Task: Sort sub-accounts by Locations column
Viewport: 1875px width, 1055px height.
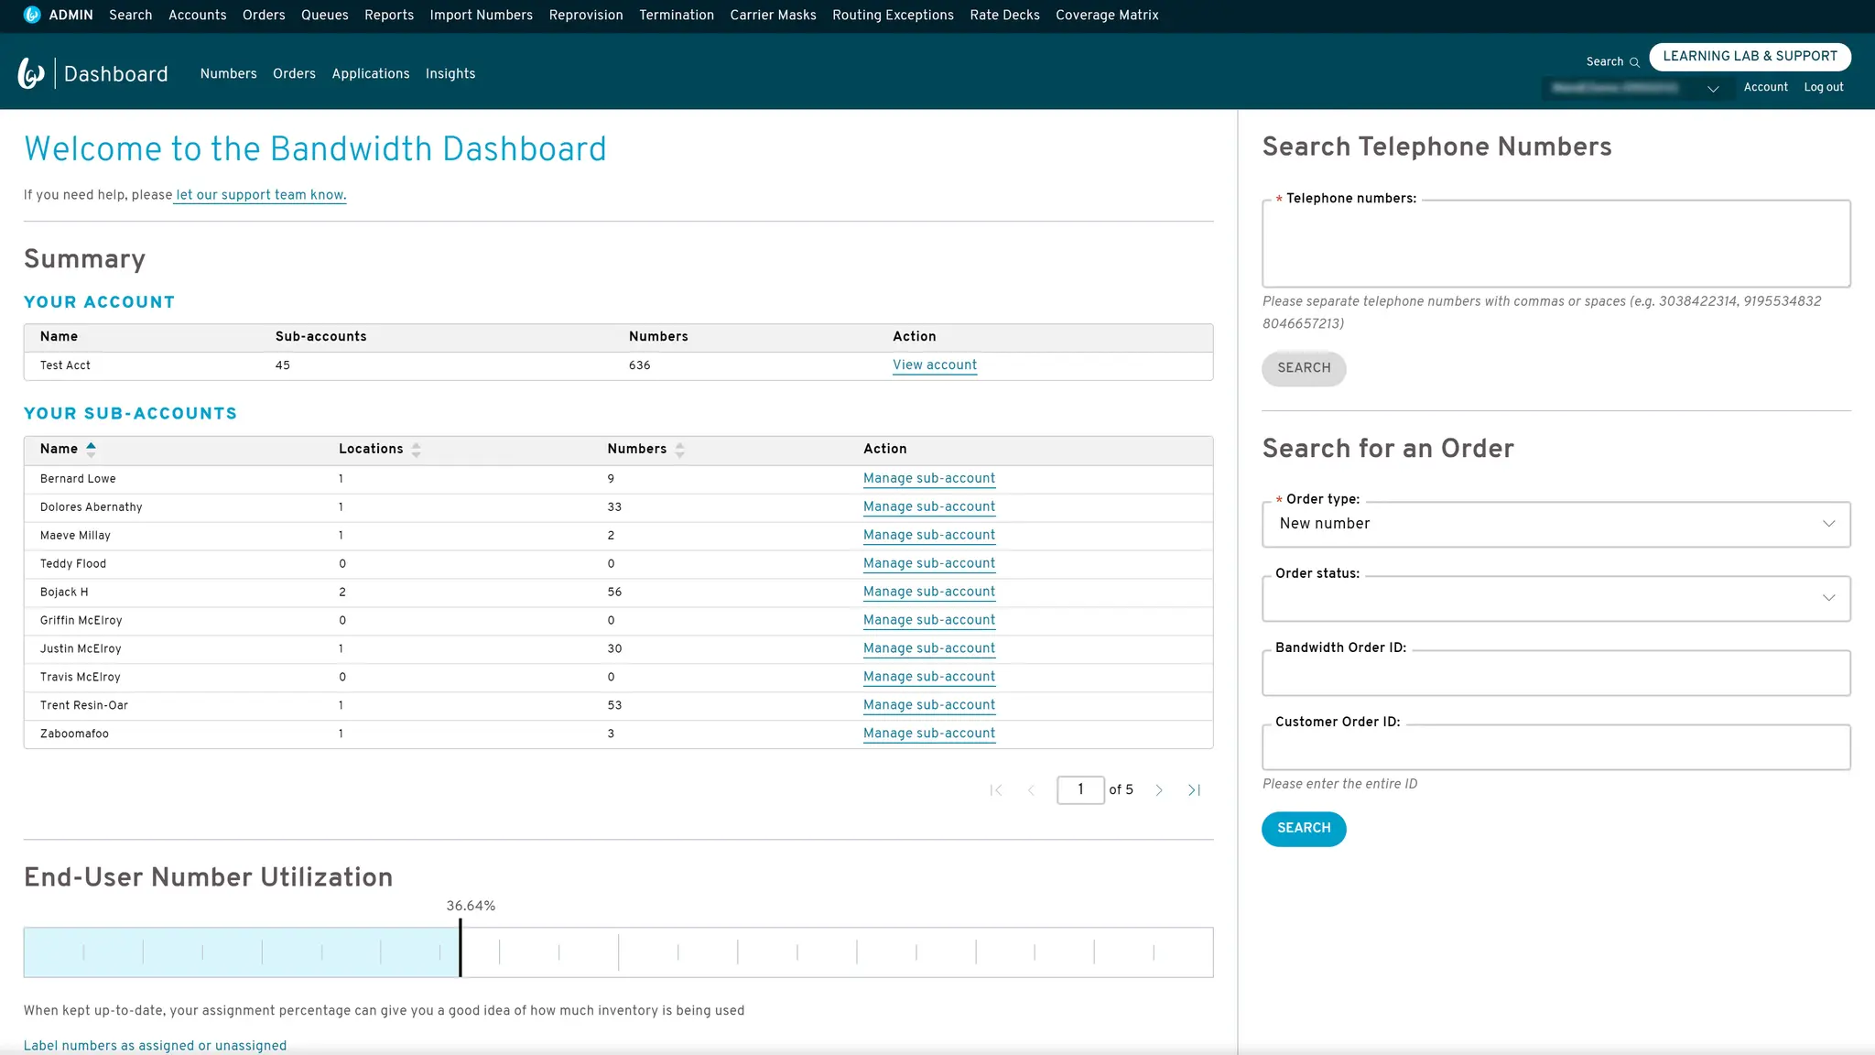Action: (x=416, y=450)
